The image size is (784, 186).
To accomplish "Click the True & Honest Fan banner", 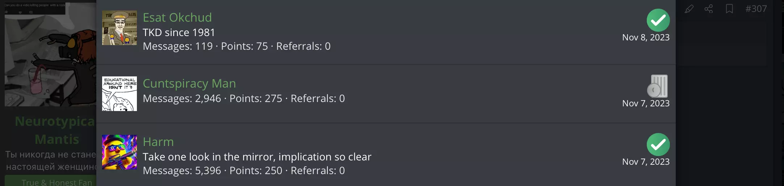I will click(54, 182).
